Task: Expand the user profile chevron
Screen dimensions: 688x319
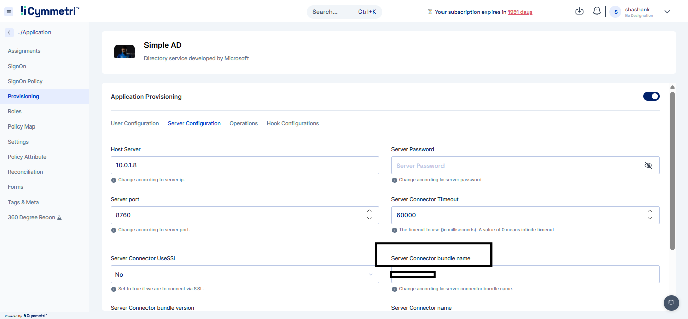Action: pyautogui.click(x=667, y=12)
